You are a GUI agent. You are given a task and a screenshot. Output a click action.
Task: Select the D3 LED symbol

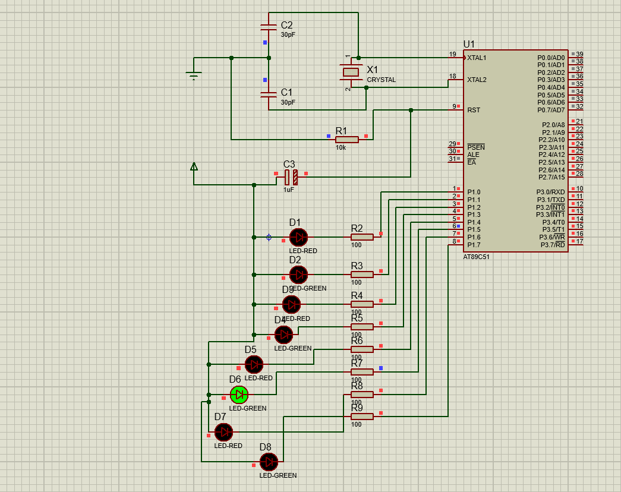click(x=292, y=305)
